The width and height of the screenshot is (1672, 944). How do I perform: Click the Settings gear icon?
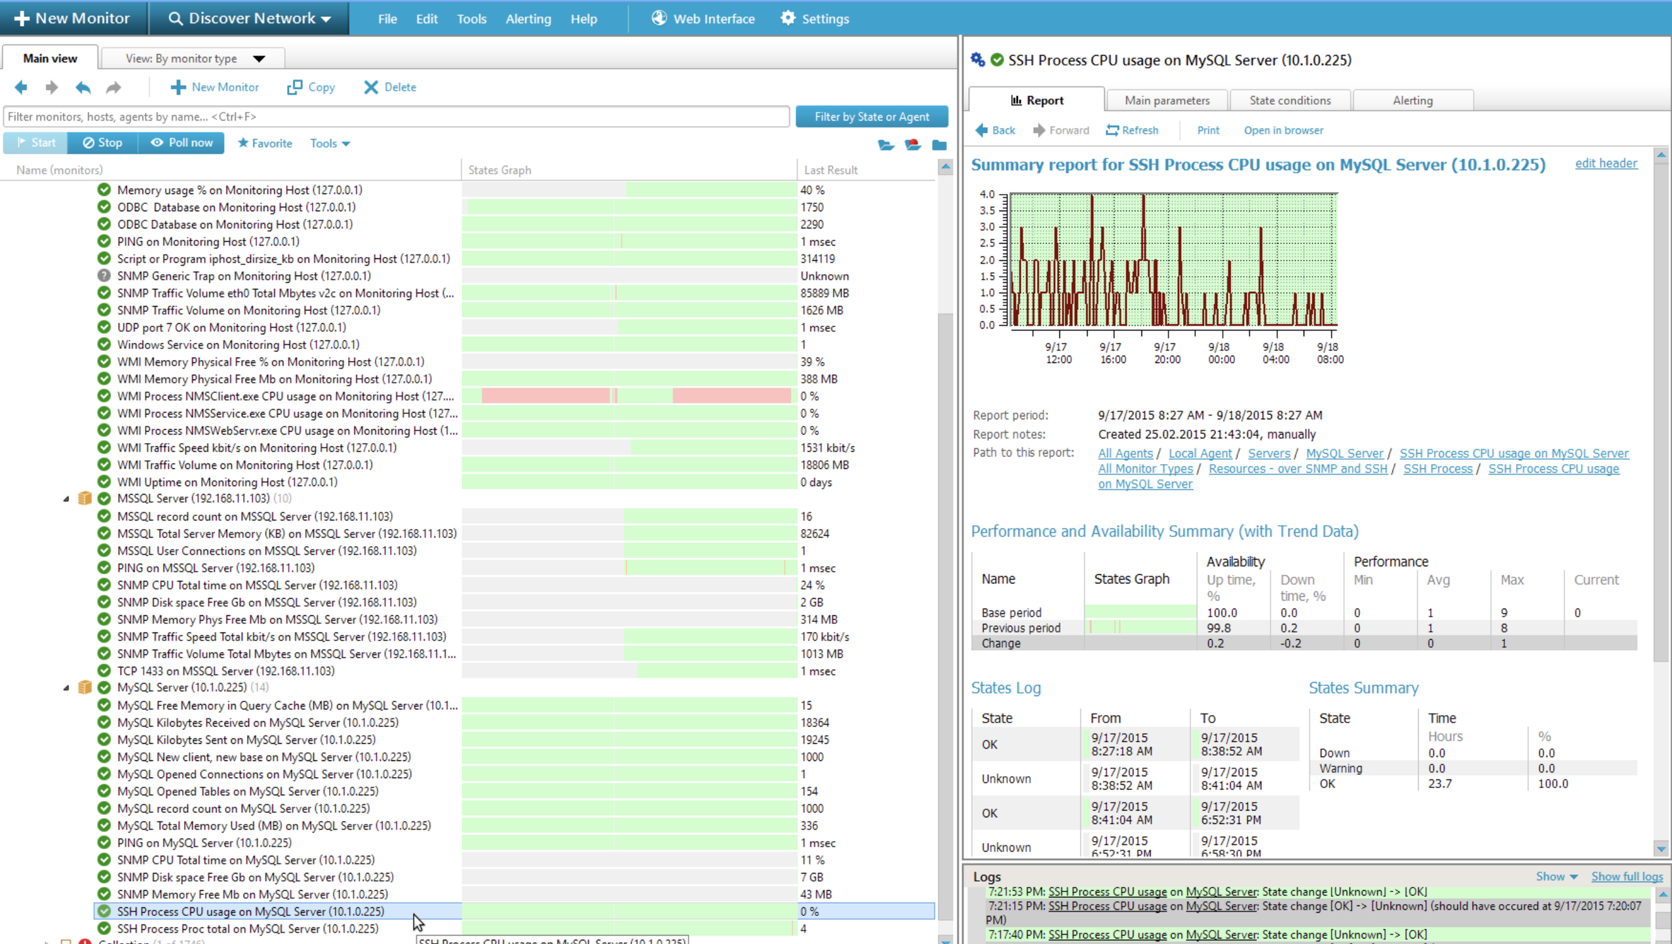tap(788, 18)
